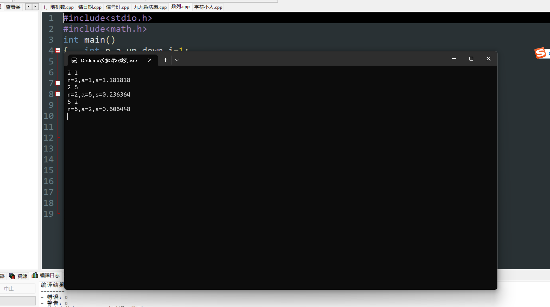
Task: Collapse code fold marker at line 7
Action: click(x=58, y=83)
